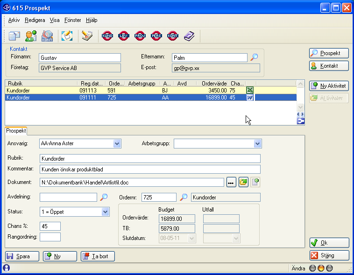Select the Kundorder row with order 725
Image resolution: width=354 pixels, height=275 pixels.
tap(151, 98)
